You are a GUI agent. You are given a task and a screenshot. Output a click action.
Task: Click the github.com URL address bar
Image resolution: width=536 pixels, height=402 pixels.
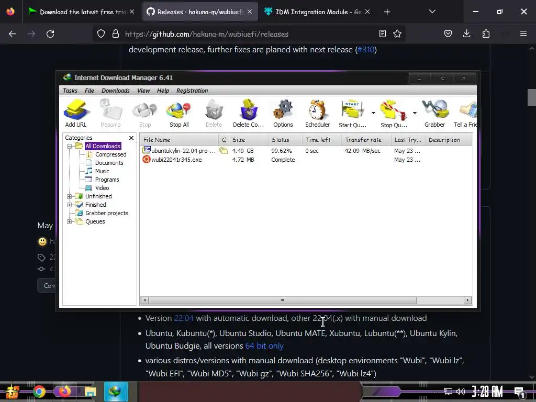tap(250, 34)
